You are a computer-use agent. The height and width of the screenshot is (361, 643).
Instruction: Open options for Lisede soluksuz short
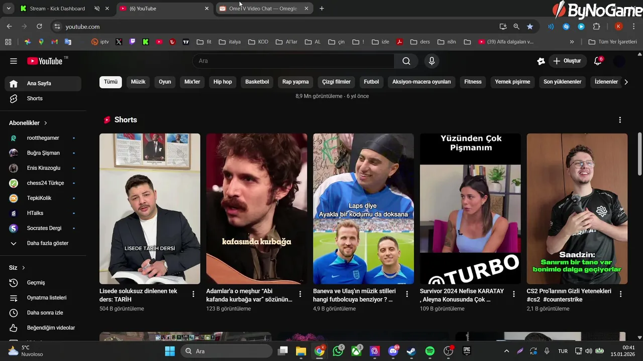193,294
